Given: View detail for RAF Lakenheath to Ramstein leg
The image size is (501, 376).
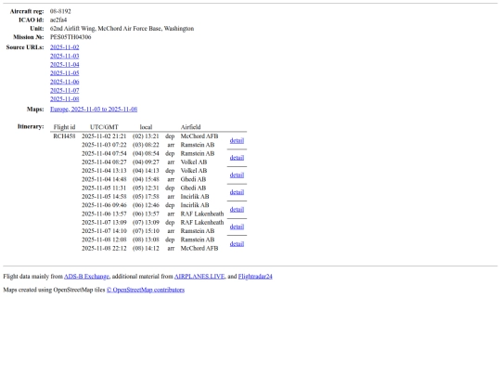Looking at the screenshot, I should click(237, 227).
